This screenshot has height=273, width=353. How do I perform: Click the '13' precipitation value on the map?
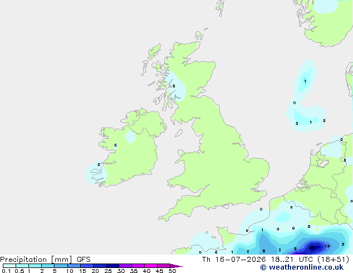[x=327, y=246]
